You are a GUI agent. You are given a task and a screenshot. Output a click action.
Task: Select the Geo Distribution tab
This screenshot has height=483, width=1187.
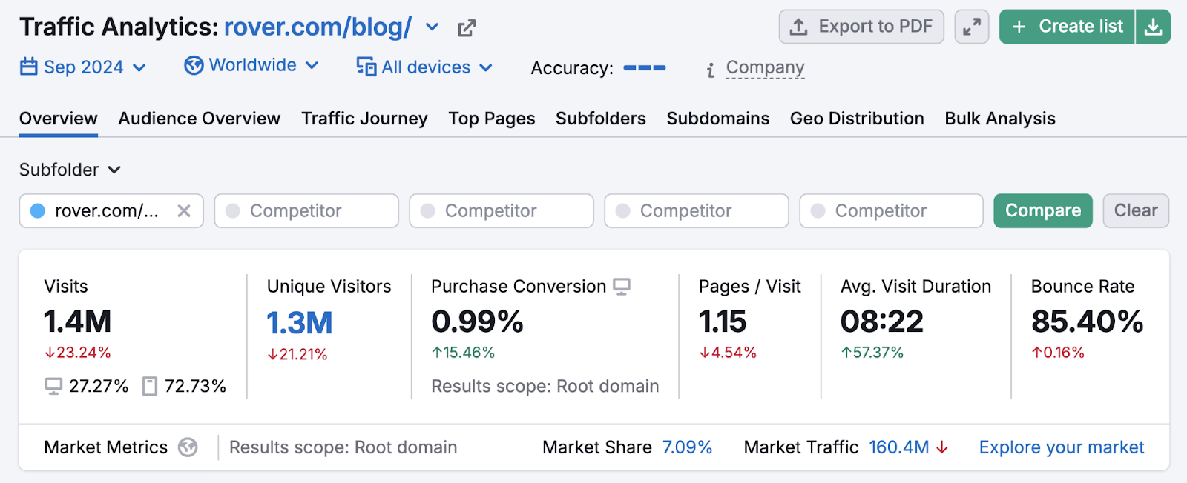[x=857, y=119]
